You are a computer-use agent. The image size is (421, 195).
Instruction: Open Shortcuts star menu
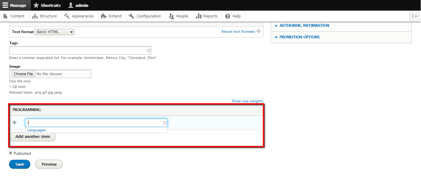pos(47,5)
